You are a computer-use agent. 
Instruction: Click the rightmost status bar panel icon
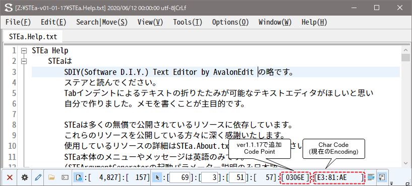point(382,177)
